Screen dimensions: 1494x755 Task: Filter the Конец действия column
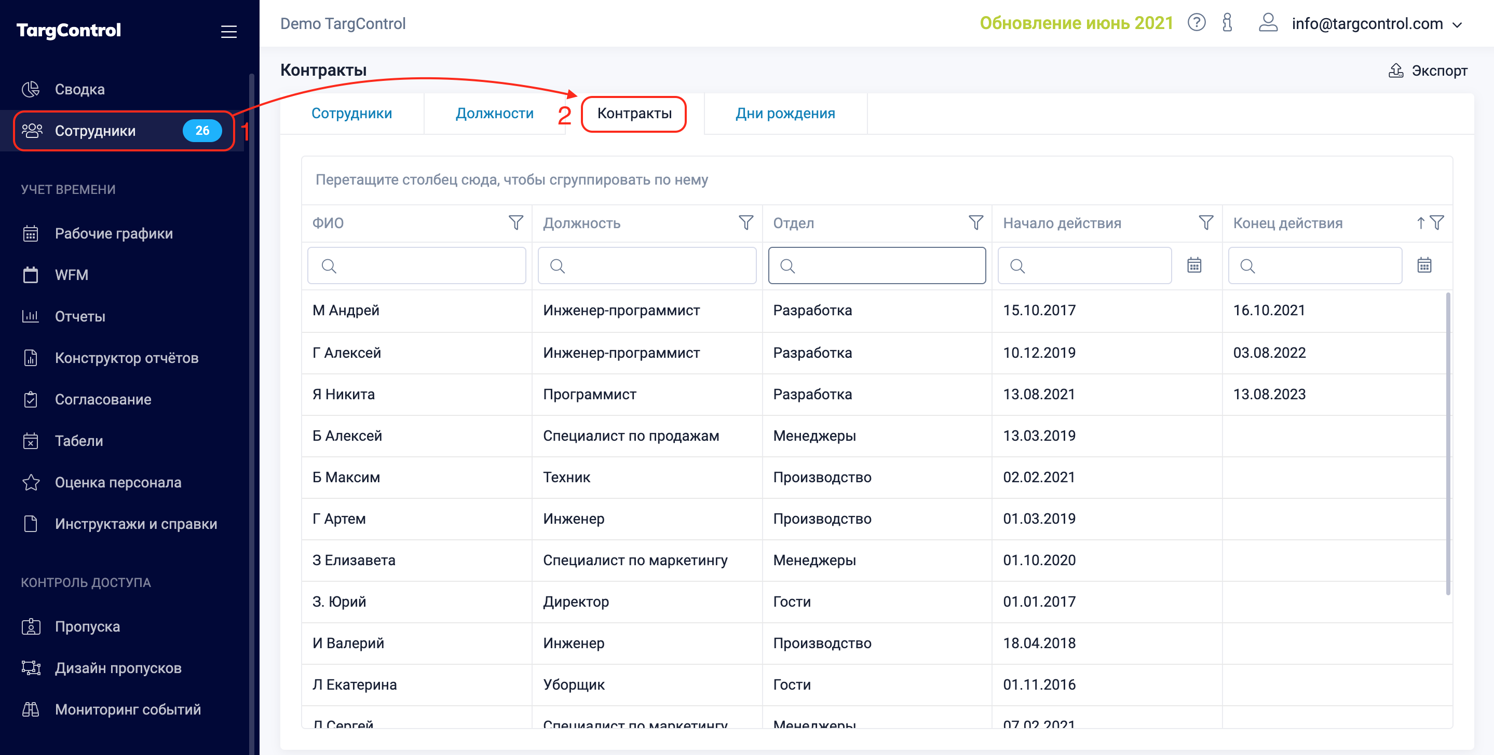click(1437, 222)
